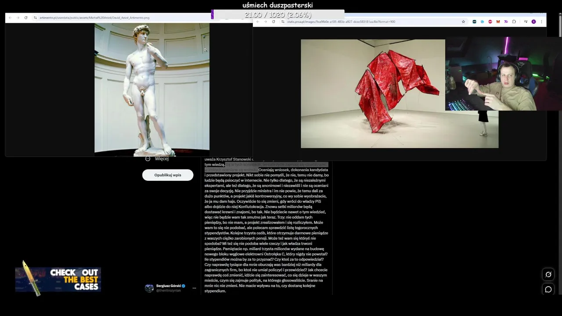
Task: Open the dark square extension icon after the star
Action: point(474,22)
